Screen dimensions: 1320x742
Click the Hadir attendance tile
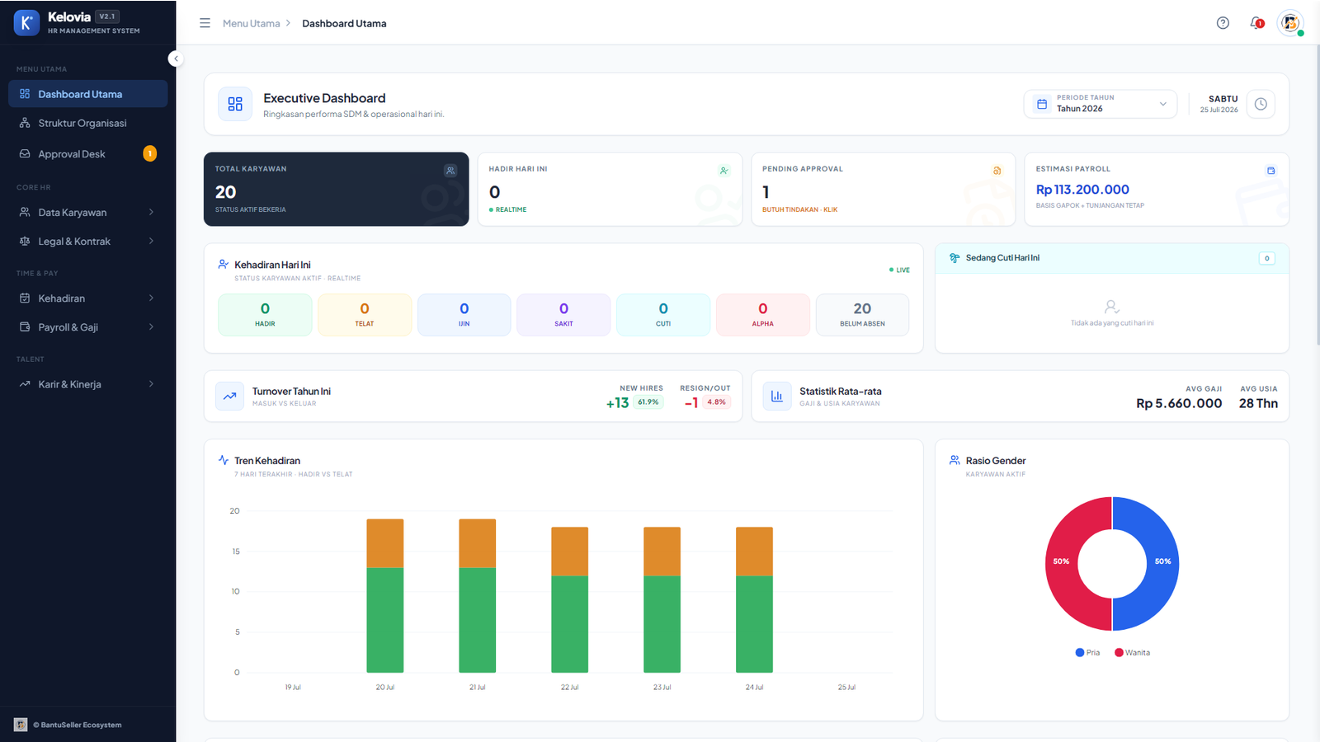(x=265, y=315)
